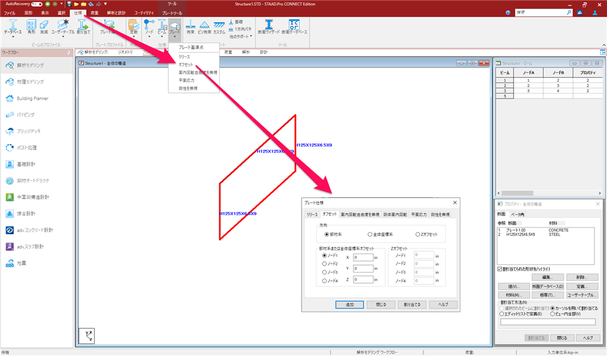
Task: Switch to 平面応力 tab in プレート仕様 dialog
Action: (419, 215)
